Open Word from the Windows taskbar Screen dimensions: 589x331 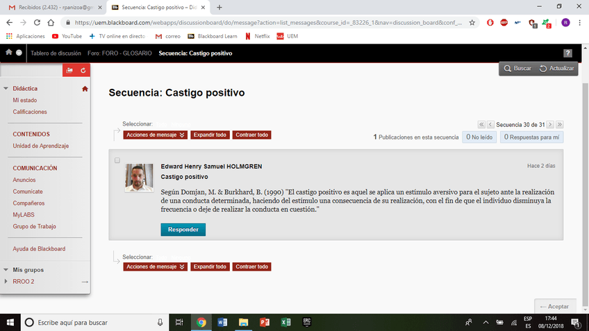point(222,322)
